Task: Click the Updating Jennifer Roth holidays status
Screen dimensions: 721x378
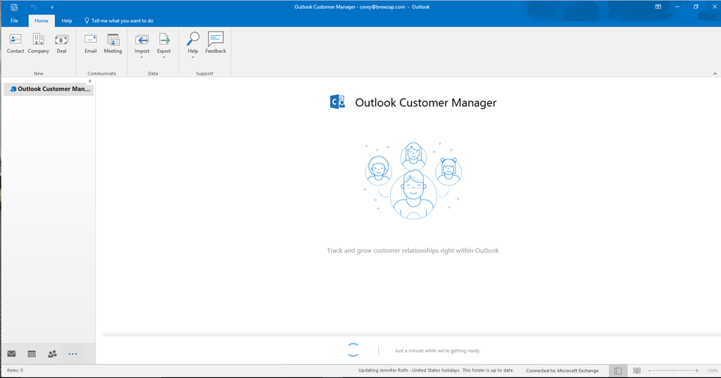Action: 436,371
